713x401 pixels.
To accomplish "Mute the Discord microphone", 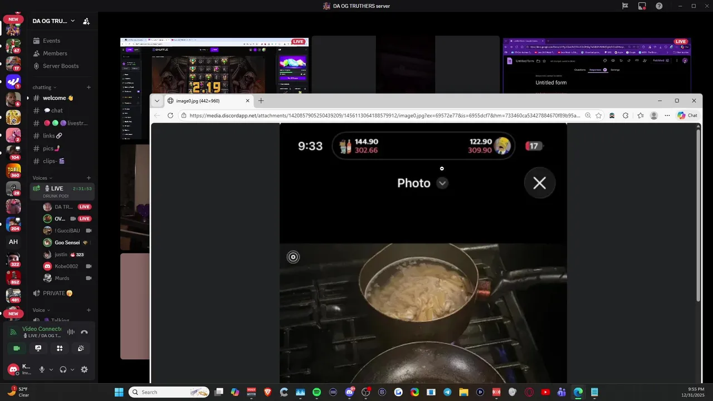I will coord(42,369).
